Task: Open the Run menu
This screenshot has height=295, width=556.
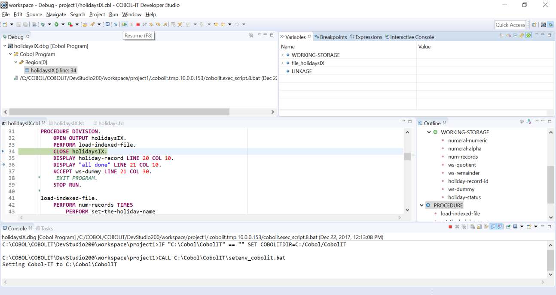Action: click(113, 14)
